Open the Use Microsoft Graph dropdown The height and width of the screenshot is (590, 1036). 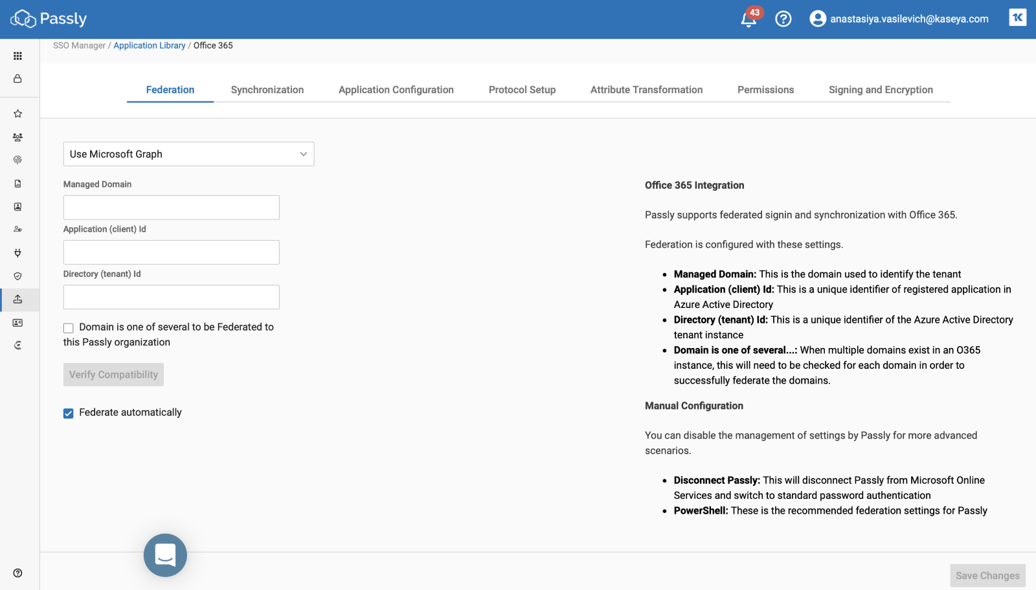[x=188, y=154]
